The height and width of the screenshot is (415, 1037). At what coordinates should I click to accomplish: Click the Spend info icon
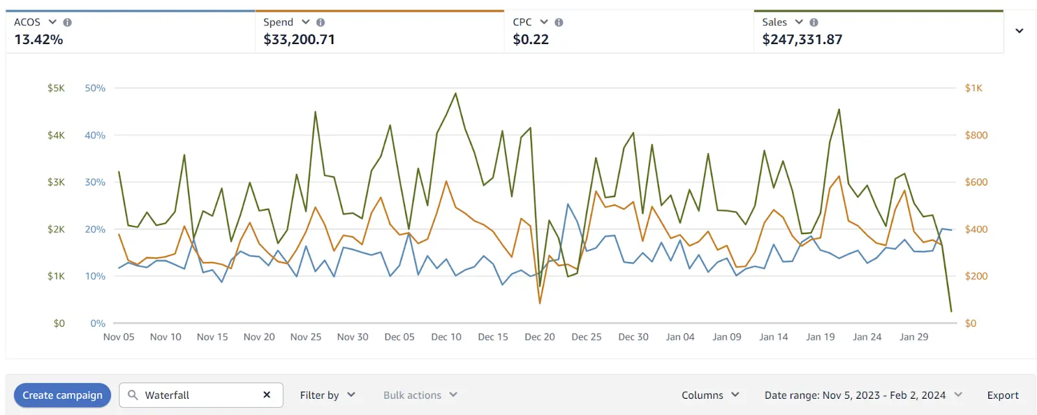(320, 22)
